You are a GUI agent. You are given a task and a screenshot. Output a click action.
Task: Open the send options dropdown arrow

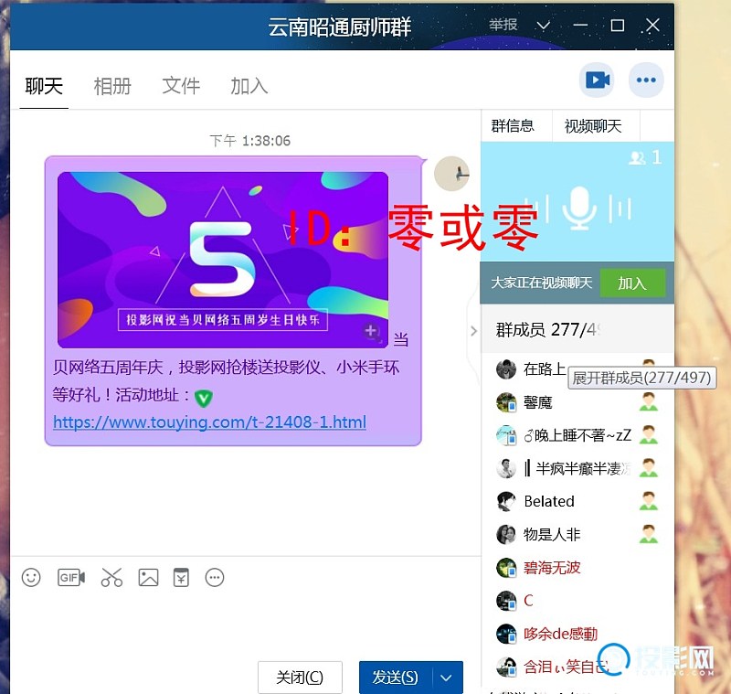tap(446, 678)
